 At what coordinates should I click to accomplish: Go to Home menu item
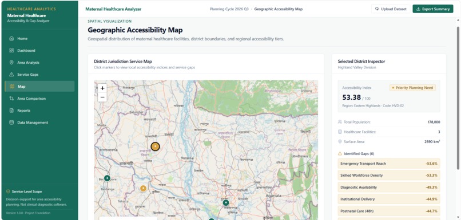pyautogui.click(x=39, y=38)
